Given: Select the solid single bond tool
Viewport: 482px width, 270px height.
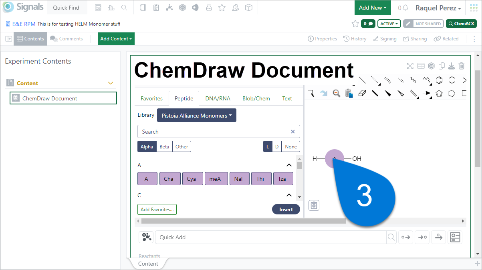Looking at the screenshot, I should pos(362,80).
